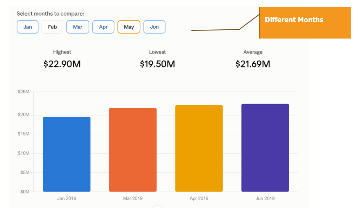Viewport: 361px width, 211px height.
Task: Click the $5M axis label
Action: point(25,172)
